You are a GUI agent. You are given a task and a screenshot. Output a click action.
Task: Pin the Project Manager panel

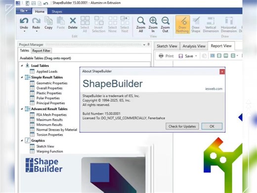coord(148,44)
